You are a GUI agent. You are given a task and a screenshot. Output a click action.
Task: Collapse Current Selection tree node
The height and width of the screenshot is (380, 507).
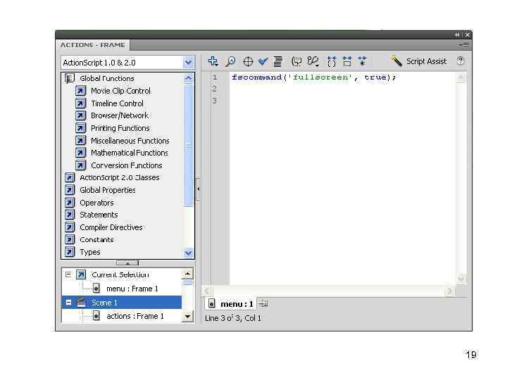pyautogui.click(x=68, y=274)
